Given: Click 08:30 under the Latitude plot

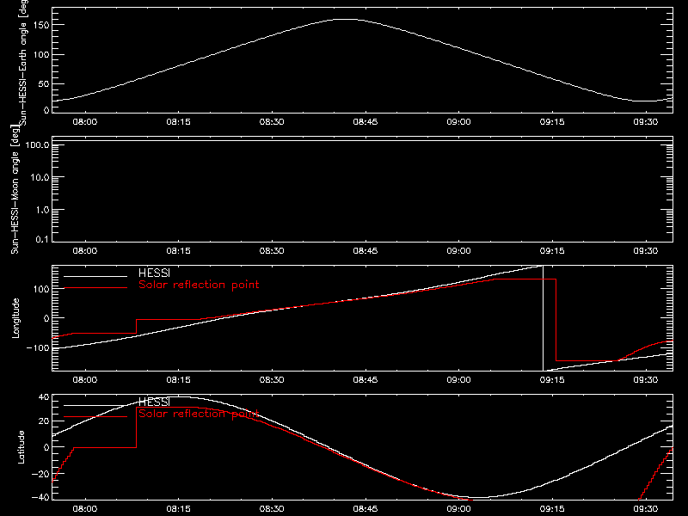Looking at the screenshot, I should tap(272, 509).
